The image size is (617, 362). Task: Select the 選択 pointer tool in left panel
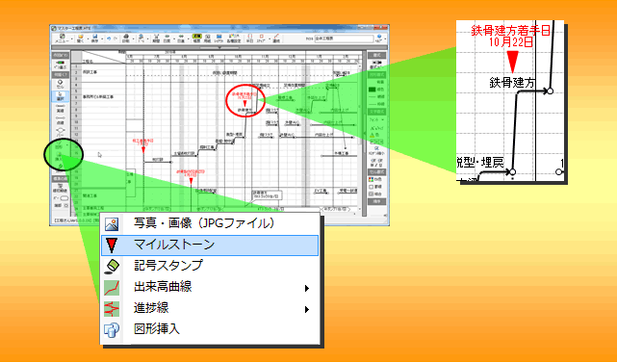[61, 97]
